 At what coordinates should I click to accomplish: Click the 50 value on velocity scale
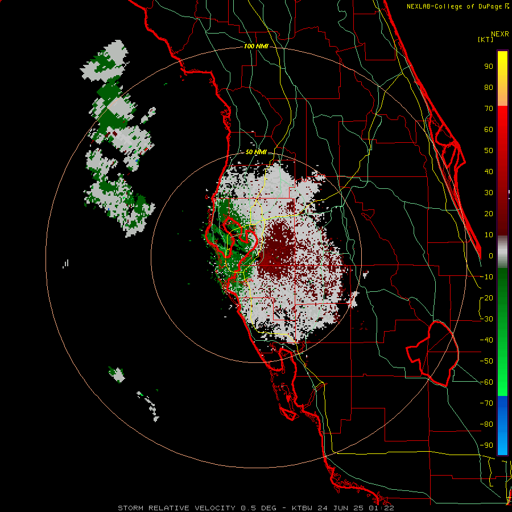coord(489,151)
